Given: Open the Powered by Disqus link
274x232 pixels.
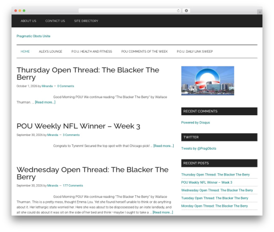Looking at the screenshot, I should 196,122.
